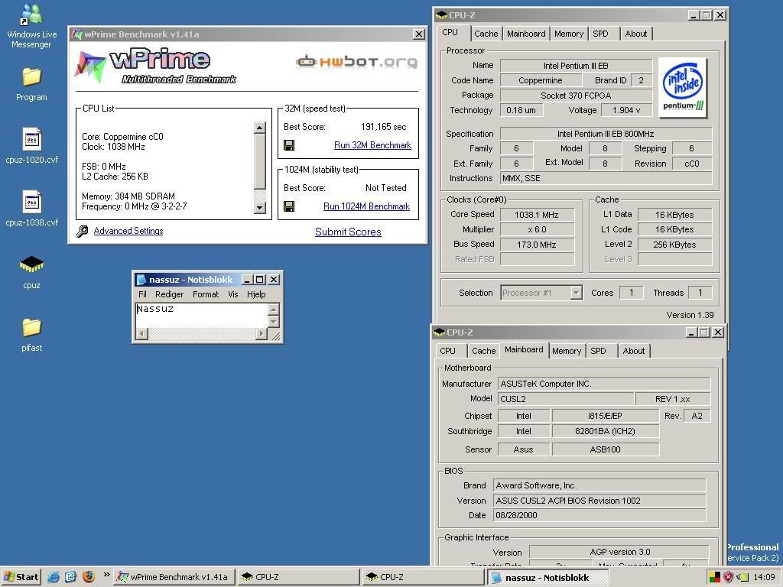Close the wPrime Benchmark window
The height and width of the screenshot is (587, 783).
pos(419,34)
